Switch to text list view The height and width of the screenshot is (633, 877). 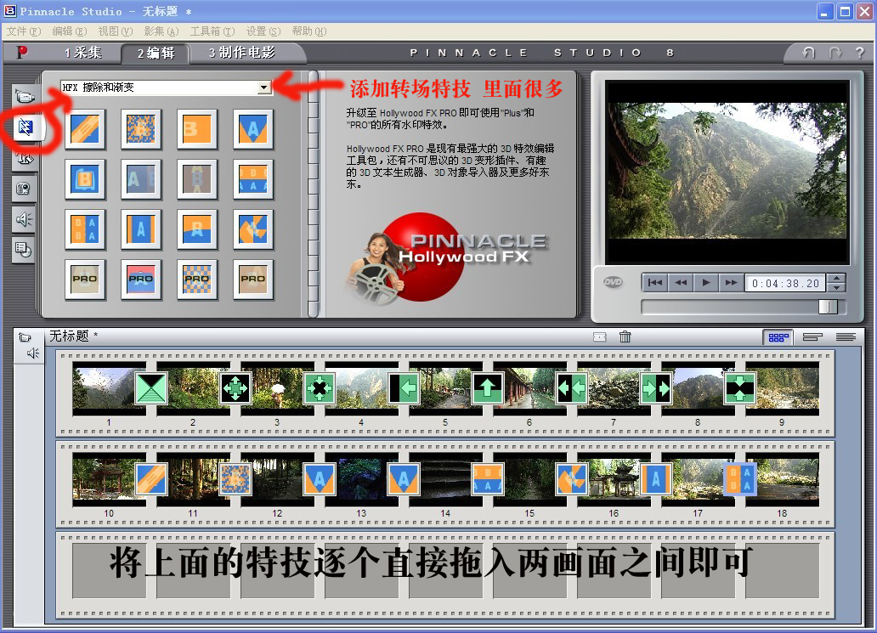pos(846,337)
